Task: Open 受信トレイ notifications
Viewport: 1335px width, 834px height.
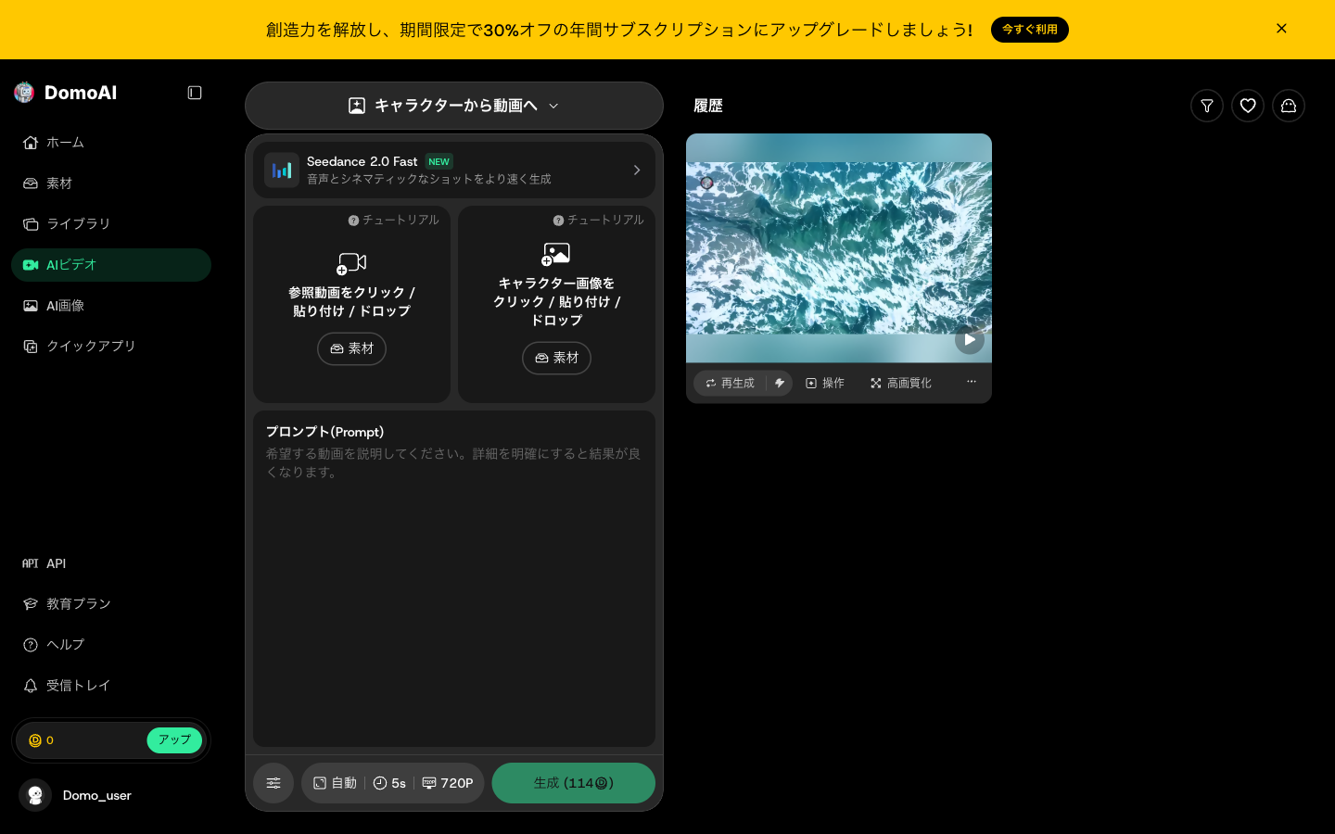Action: pos(111,686)
